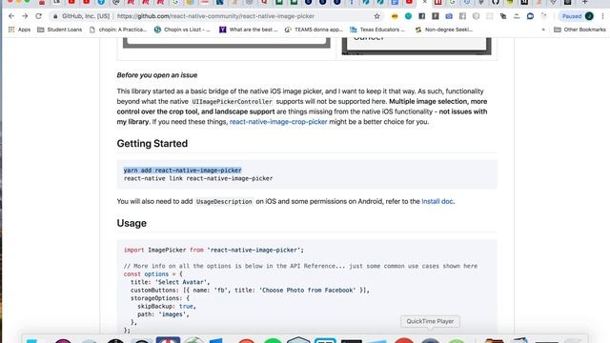Click the 'title: Select Avatar' code line

(x=170, y=282)
